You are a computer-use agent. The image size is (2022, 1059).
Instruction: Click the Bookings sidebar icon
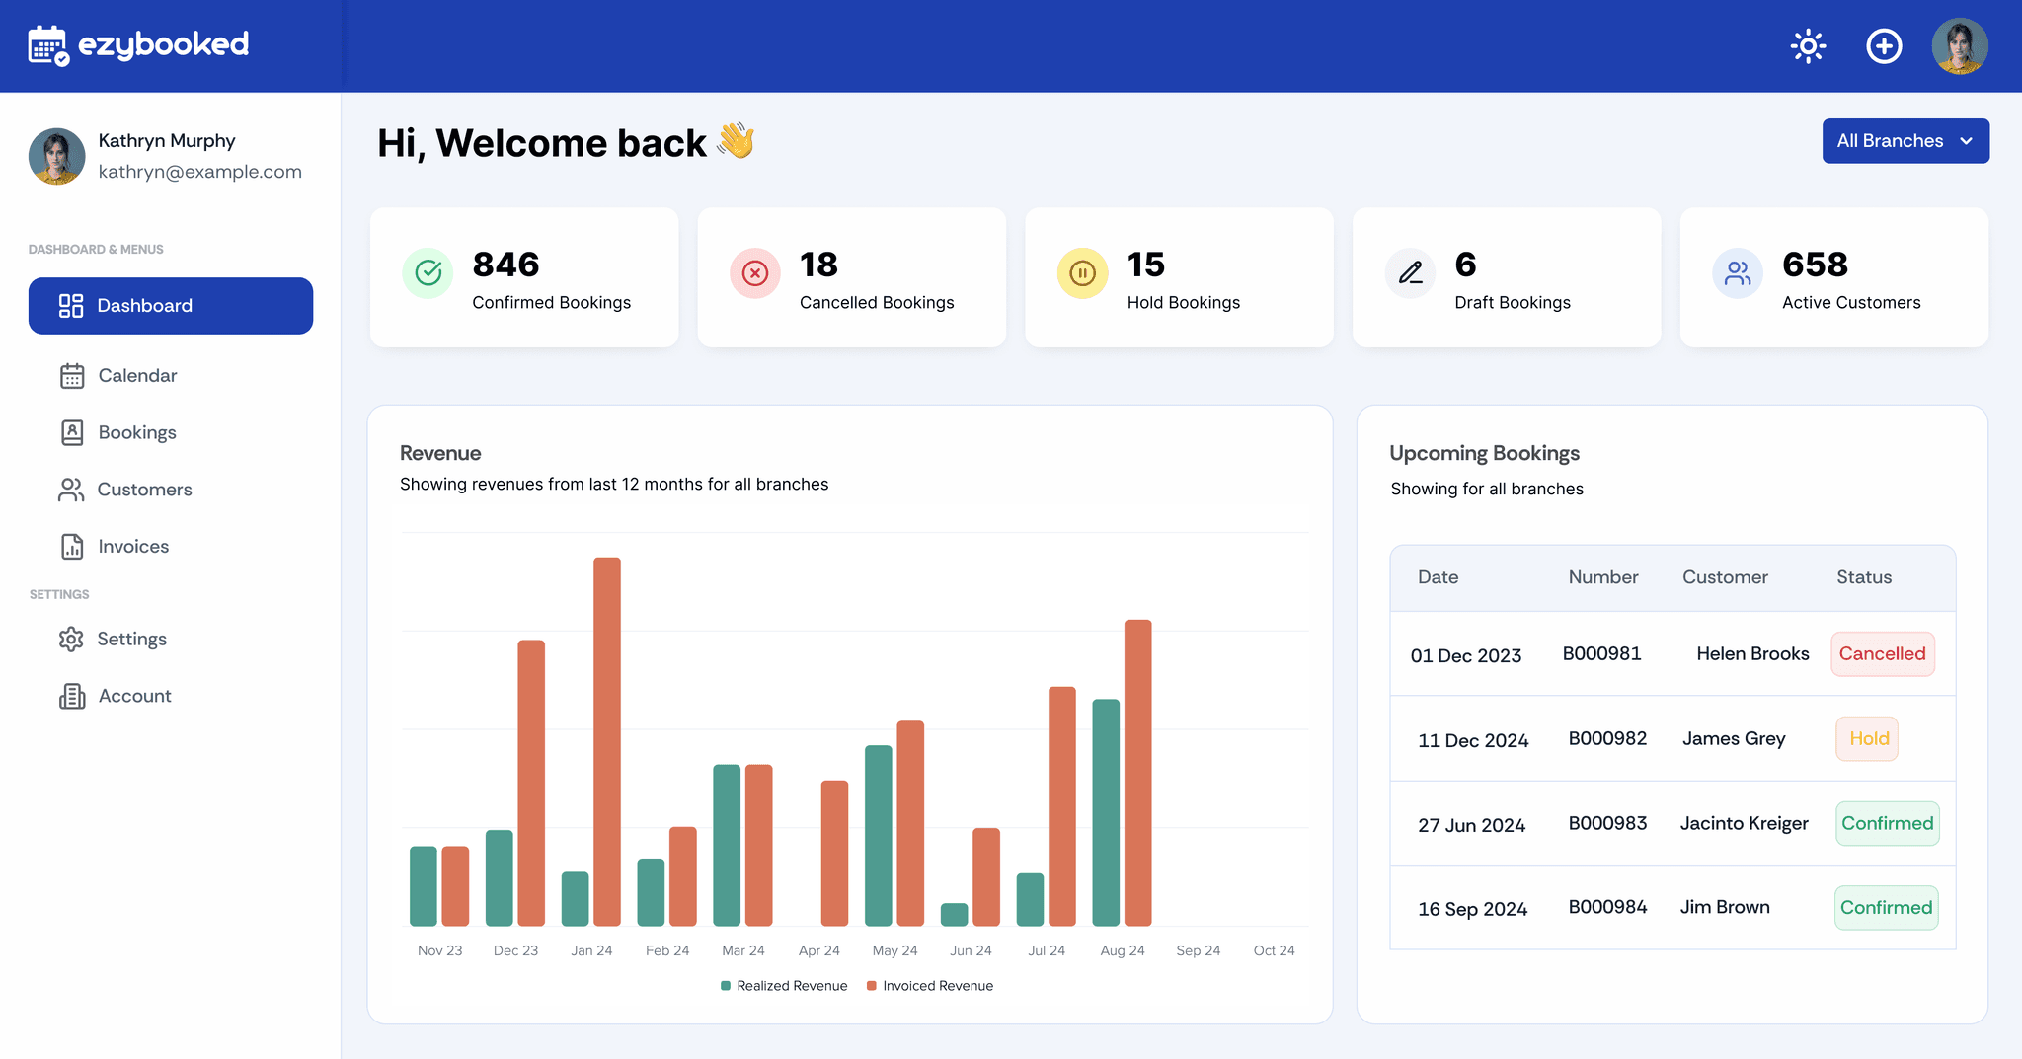pos(72,432)
